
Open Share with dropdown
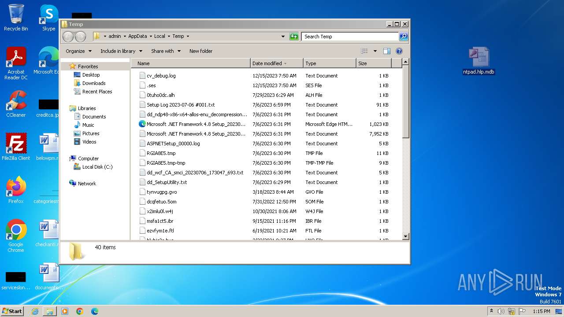(166, 51)
